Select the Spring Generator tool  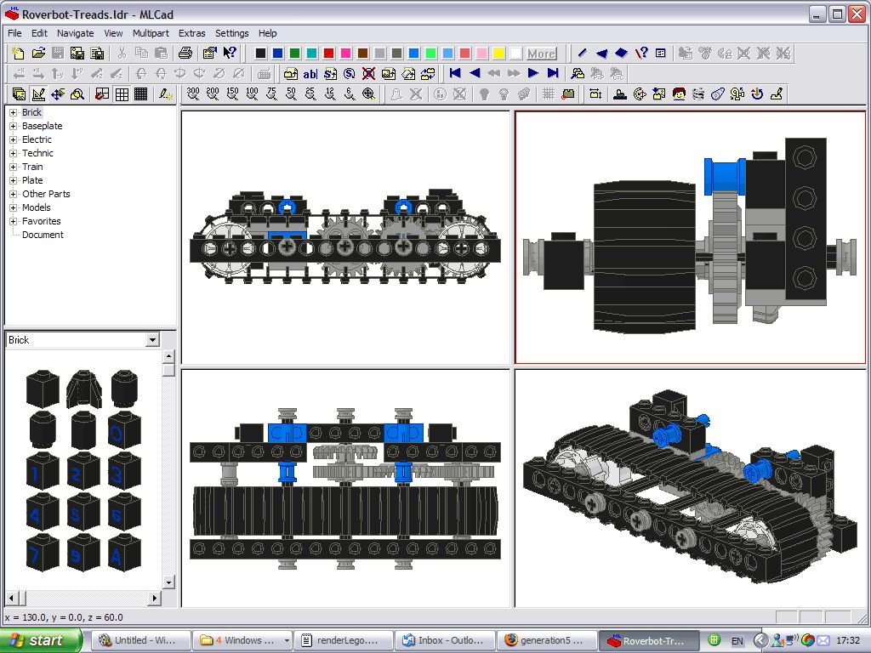700,94
